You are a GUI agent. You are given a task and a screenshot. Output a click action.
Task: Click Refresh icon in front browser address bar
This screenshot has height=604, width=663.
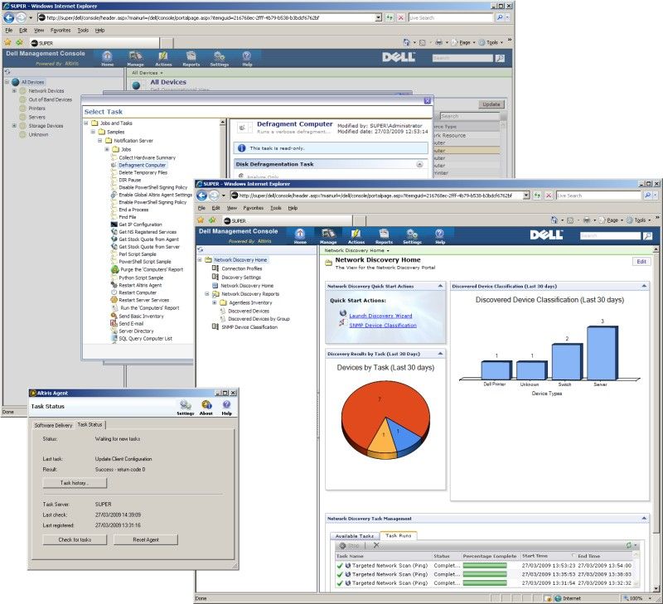(537, 196)
